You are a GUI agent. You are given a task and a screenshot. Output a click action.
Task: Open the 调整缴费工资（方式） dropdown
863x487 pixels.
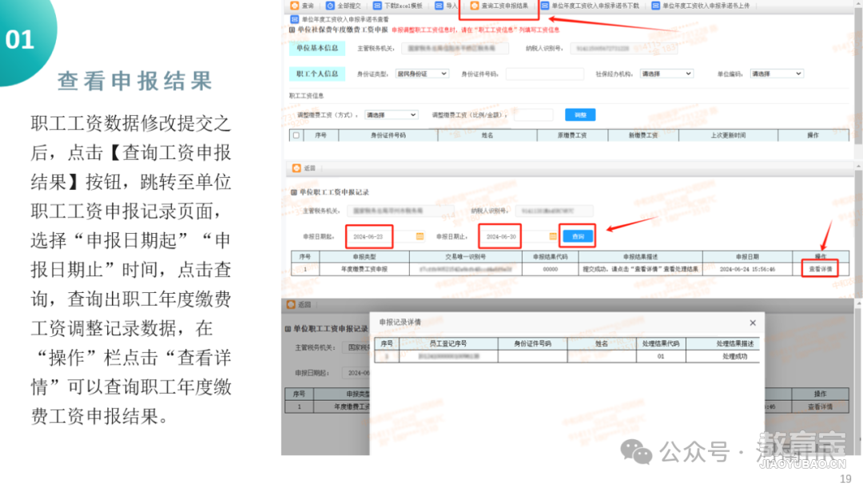point(391,115)
